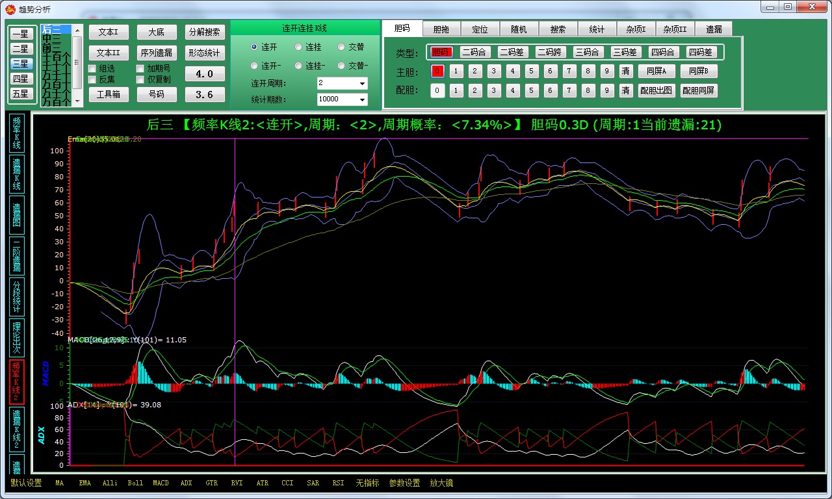Screen dimensions: 832x499
Task: Clear the 主胆 selection with 清
Action: pos(625,71)
